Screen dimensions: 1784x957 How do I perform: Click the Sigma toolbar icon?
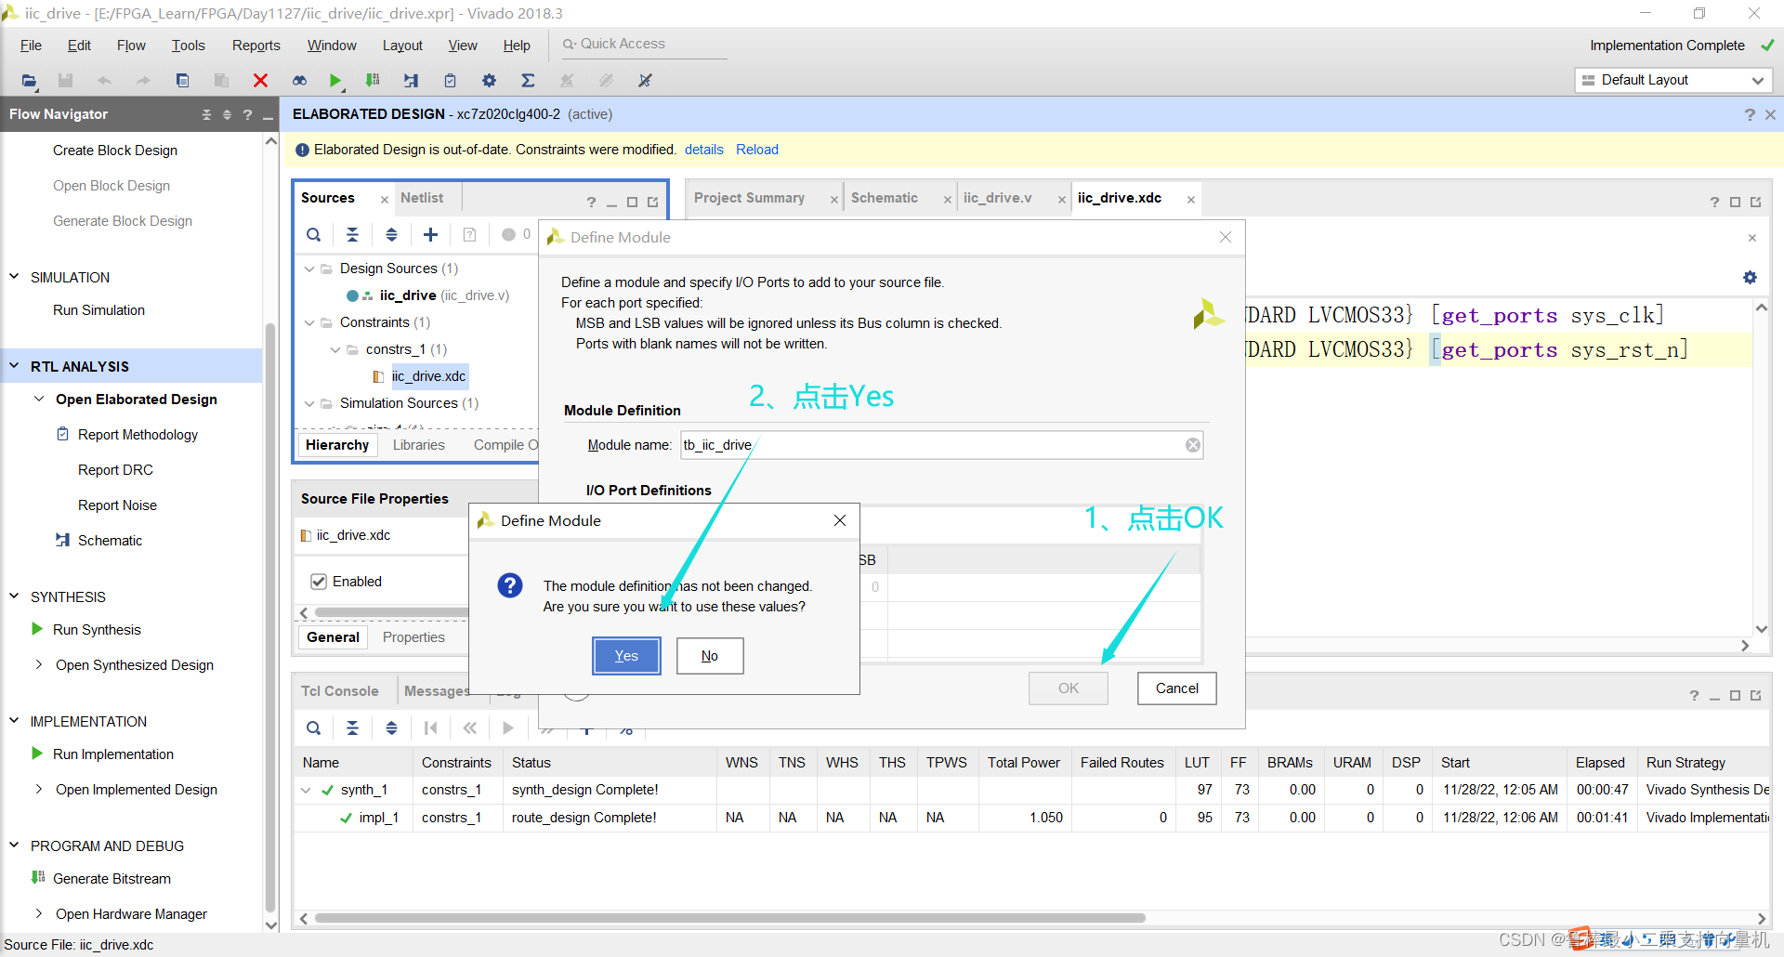click(x=528, y=81)
